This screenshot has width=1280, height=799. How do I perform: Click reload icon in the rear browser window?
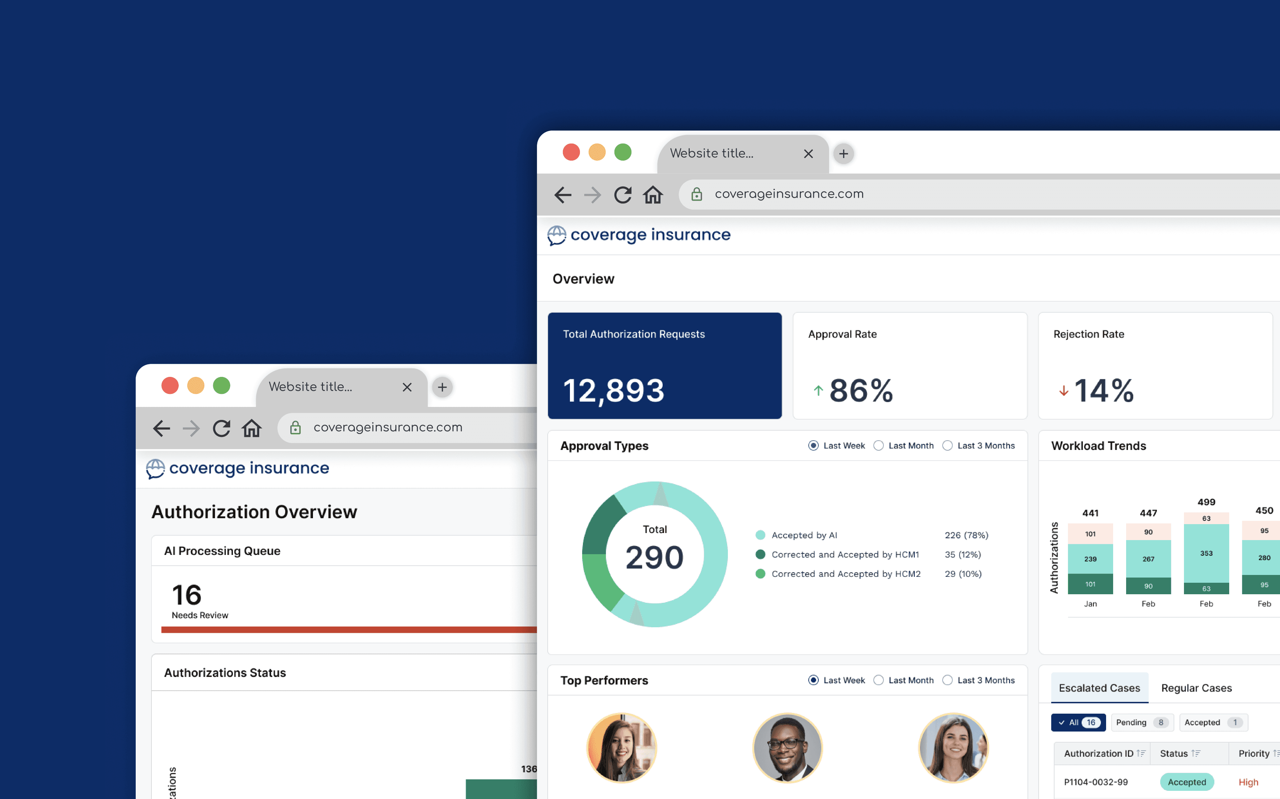click(x=221, y=428)
